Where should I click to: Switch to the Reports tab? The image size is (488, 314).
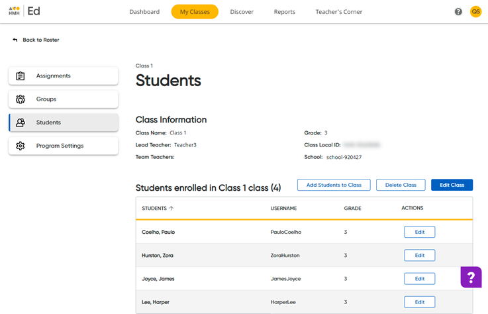point(285,12)
